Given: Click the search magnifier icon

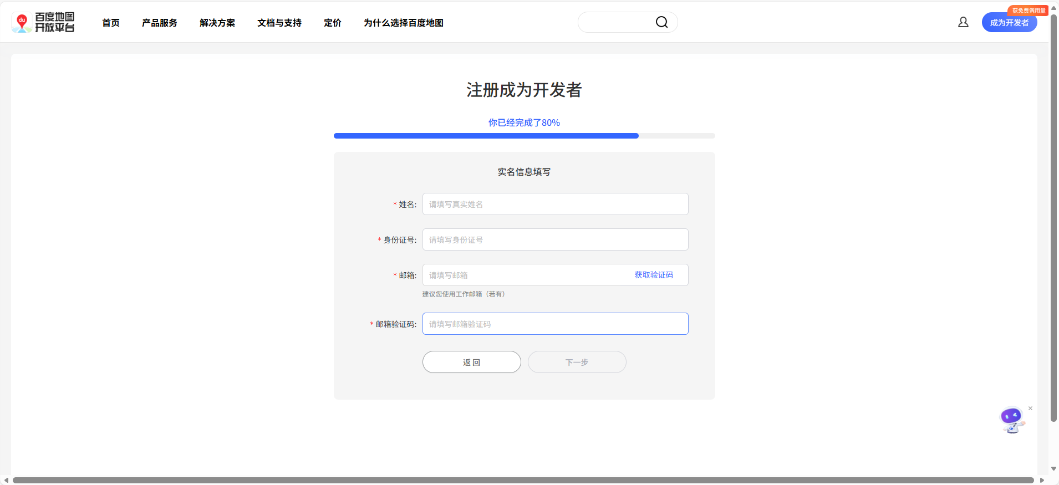Looking at the screenshot, I should (661, 22).
